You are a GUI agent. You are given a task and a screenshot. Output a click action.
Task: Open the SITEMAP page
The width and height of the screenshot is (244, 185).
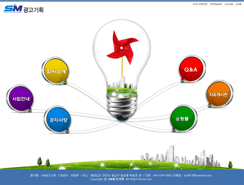[216, 4]
